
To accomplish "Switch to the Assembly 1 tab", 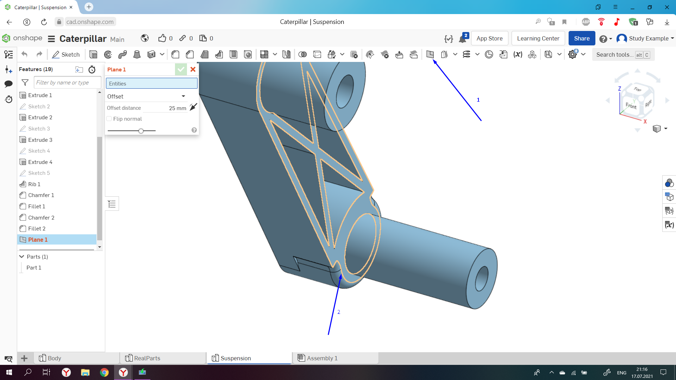I will (336, 358).
